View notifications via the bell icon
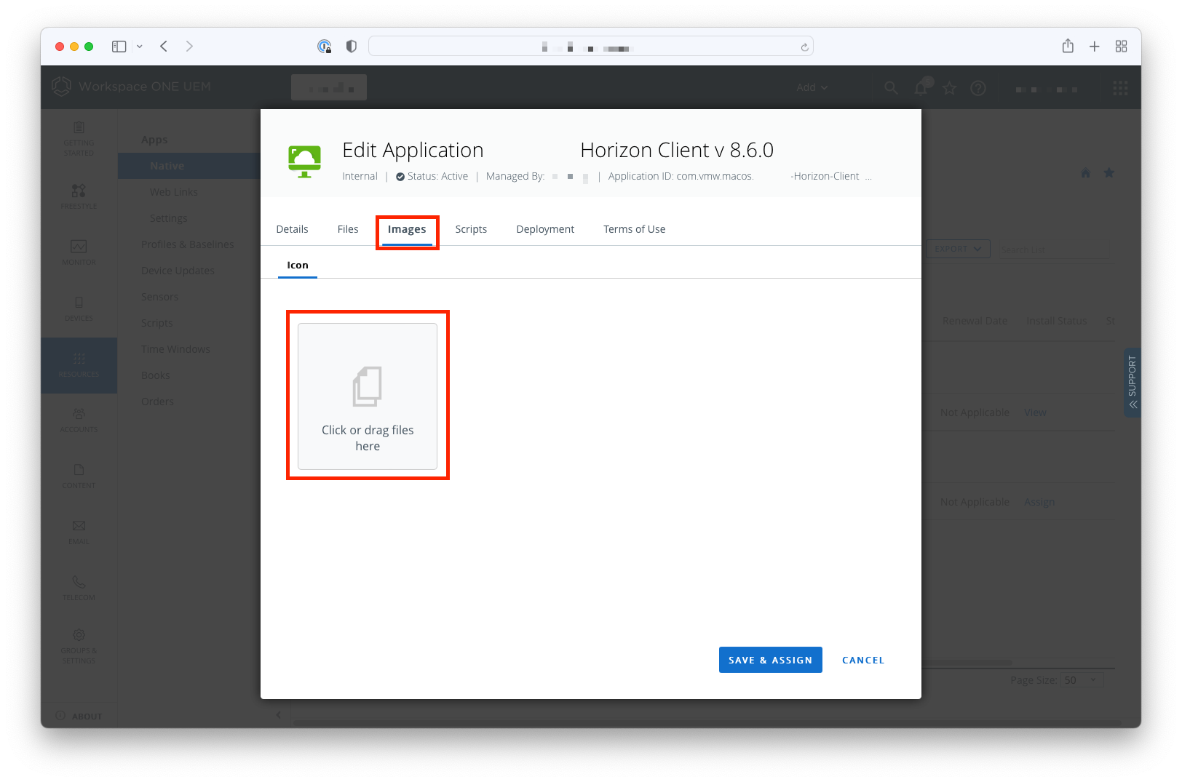The width and height of the screenshot is (1182, 782). [x=920, y=87]
